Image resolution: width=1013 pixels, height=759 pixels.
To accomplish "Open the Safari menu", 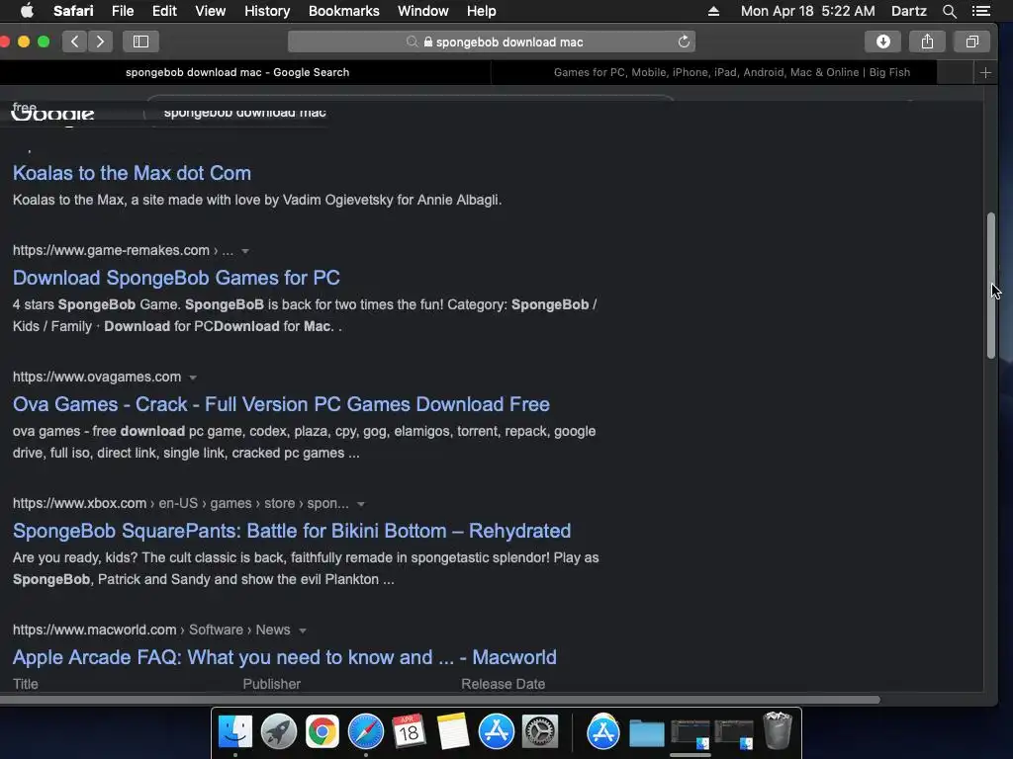I will (73, 11).
